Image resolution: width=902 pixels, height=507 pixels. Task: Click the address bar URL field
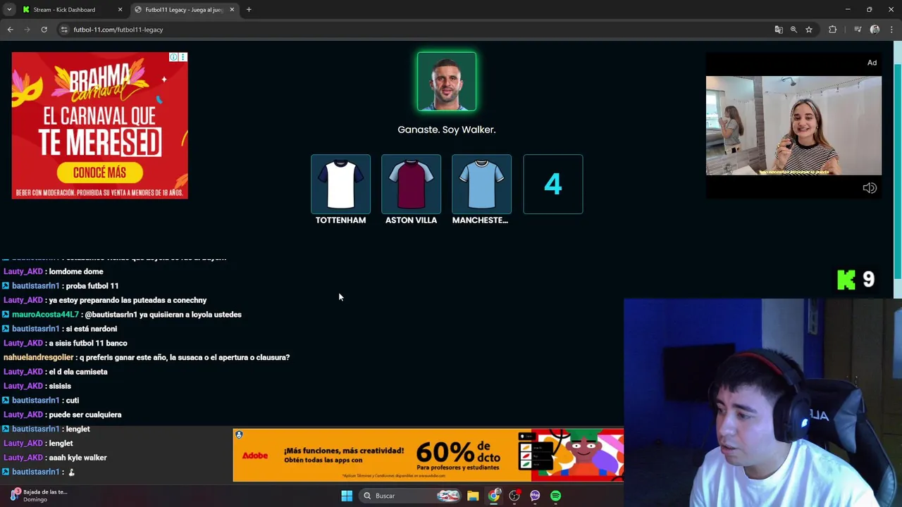pyautogui.click(x=416, y=30)
